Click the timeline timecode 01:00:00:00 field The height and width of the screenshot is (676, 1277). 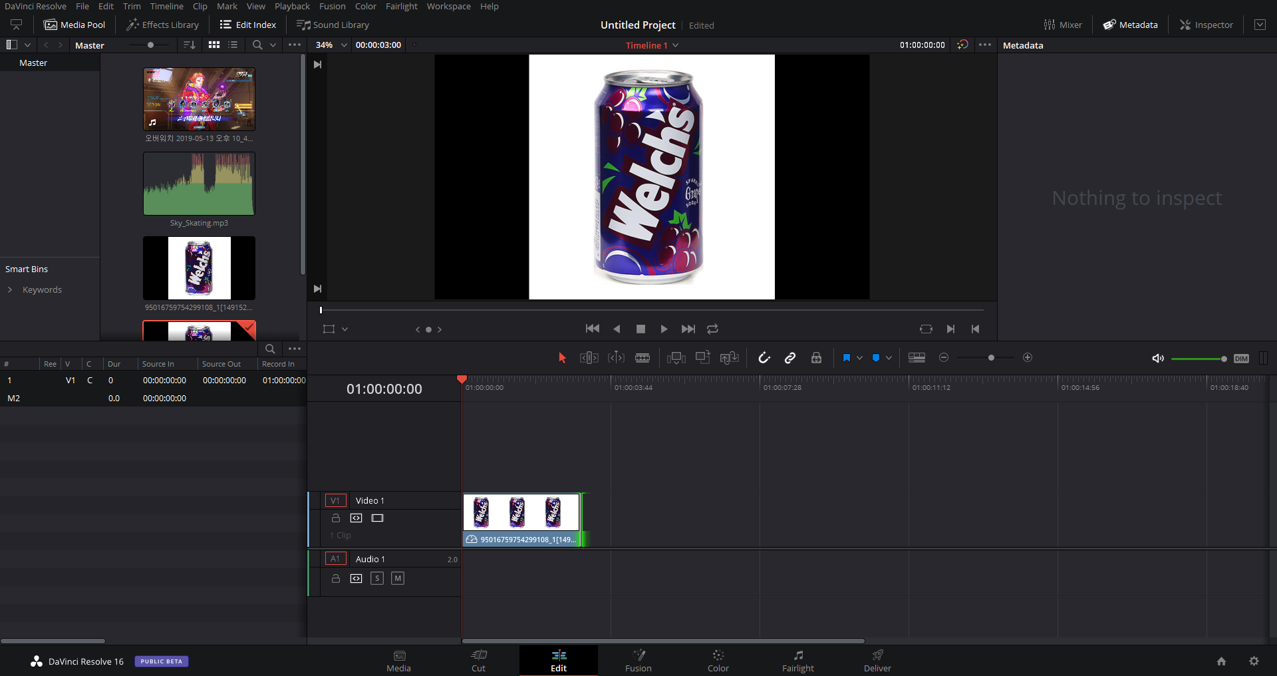(x=384, y=389)
